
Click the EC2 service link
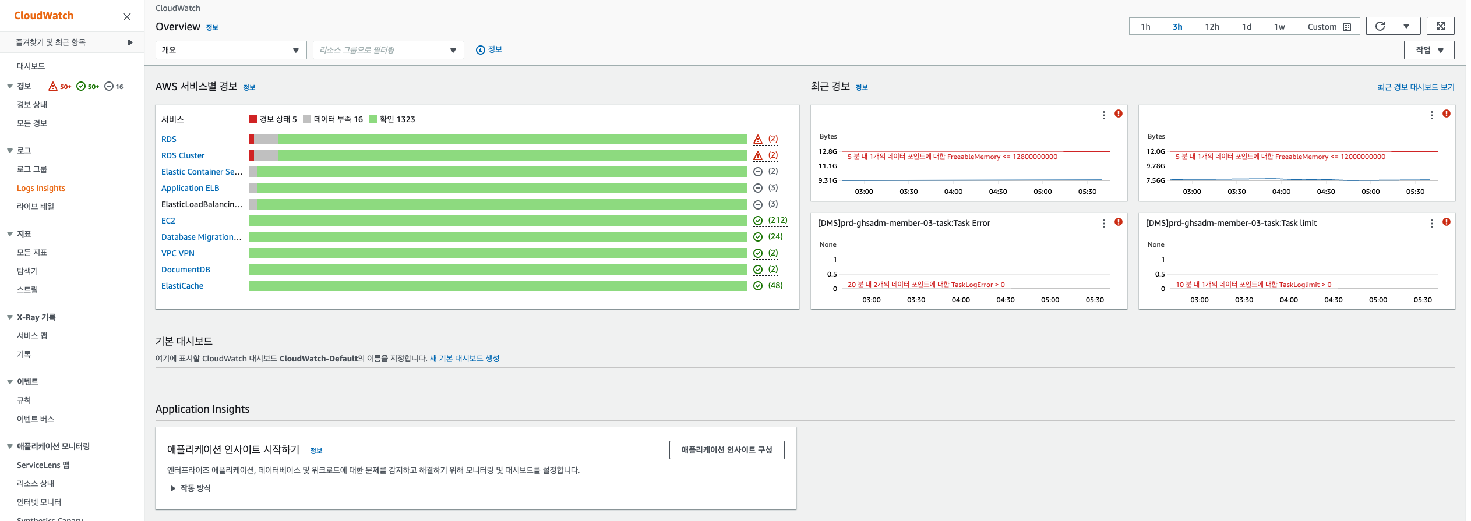(168, 221)
